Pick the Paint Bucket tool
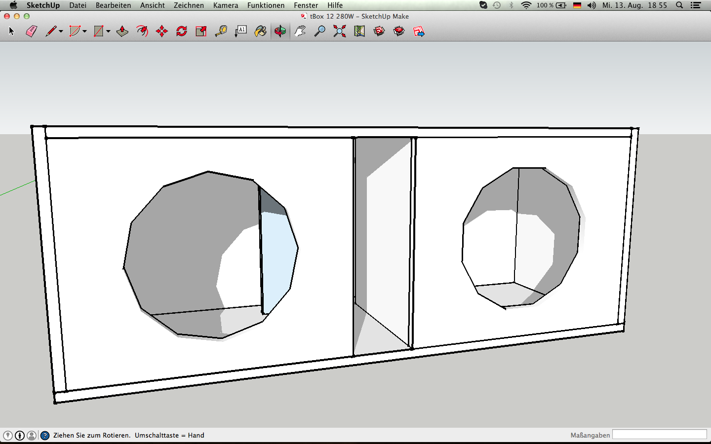The image size is (711, 444). [x=260, y=31]
